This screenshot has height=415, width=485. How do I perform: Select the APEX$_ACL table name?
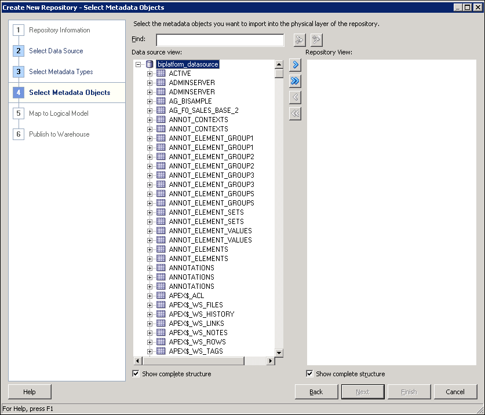(186, 296)
